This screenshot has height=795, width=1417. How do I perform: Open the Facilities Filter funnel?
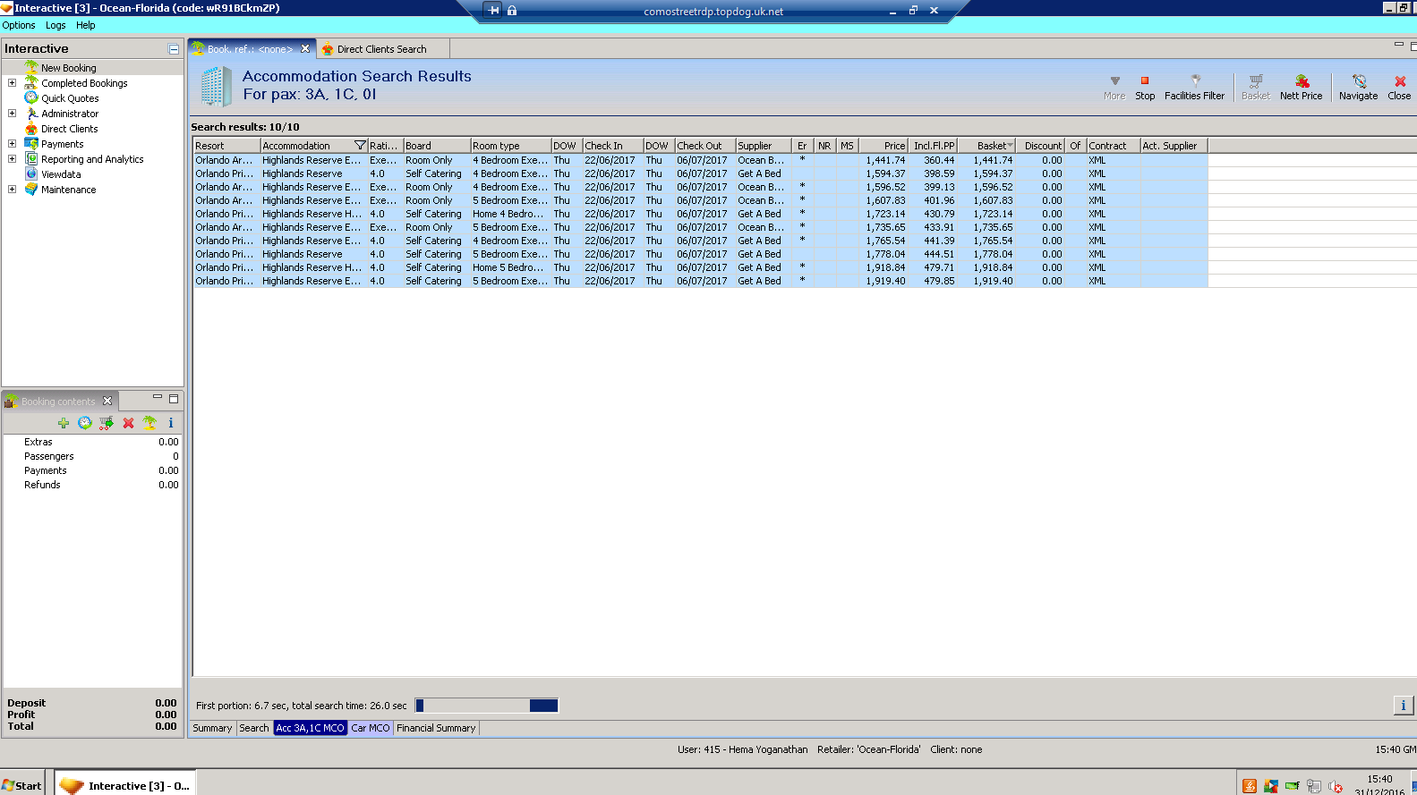(1195, 81)
